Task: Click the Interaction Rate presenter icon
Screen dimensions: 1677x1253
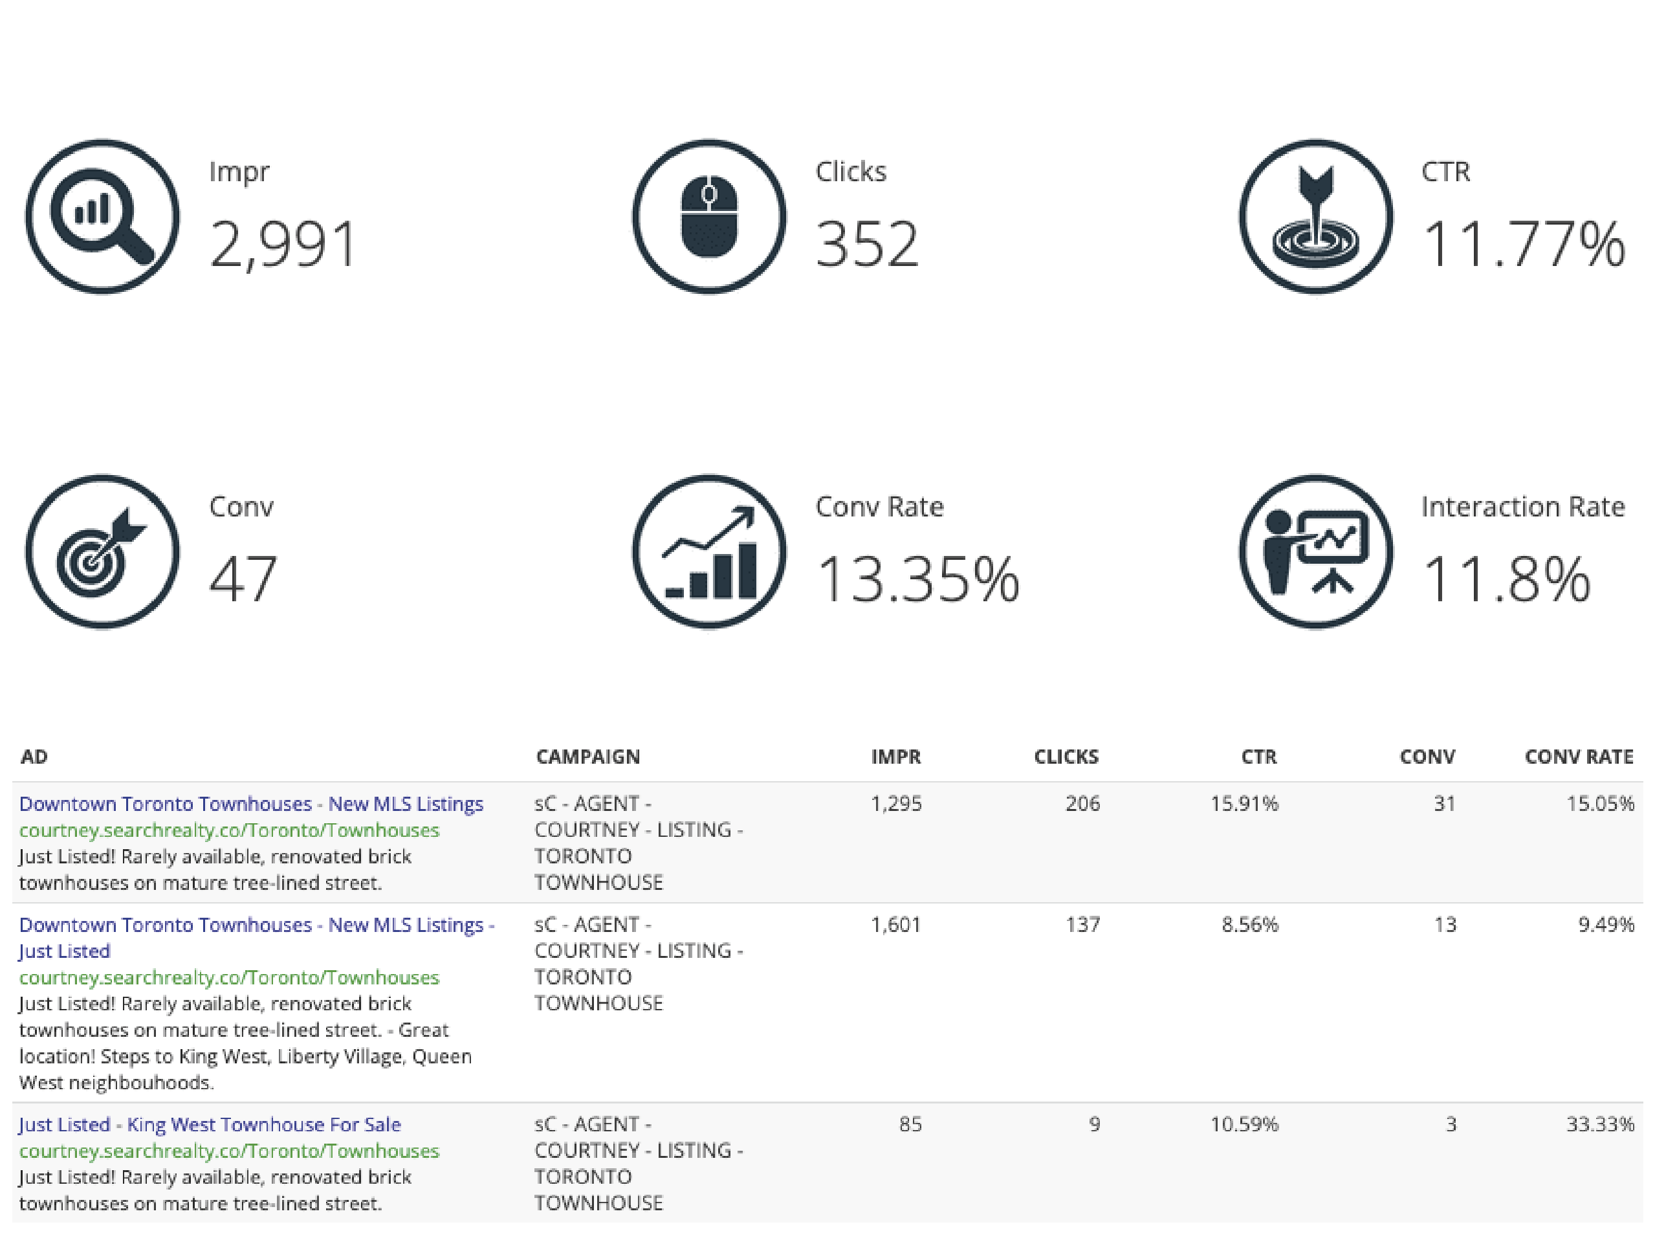Action: (x=1315, y=551)
